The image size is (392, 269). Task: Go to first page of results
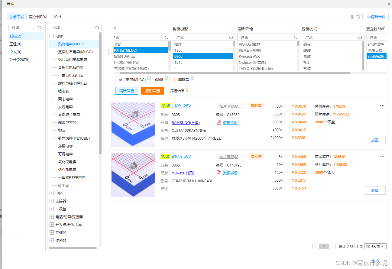click(x=315, y=246)
